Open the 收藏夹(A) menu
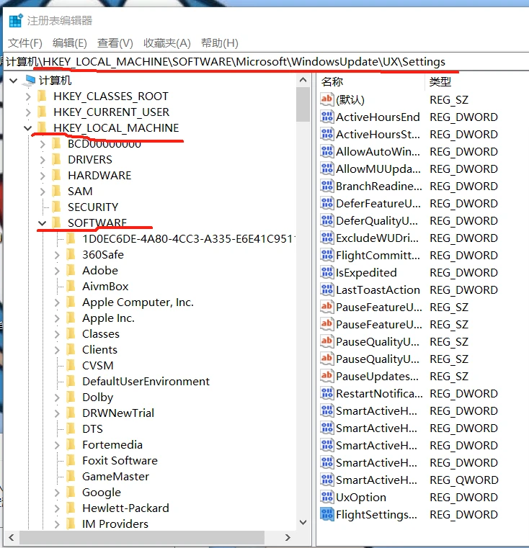 click(x=167, y=43)
